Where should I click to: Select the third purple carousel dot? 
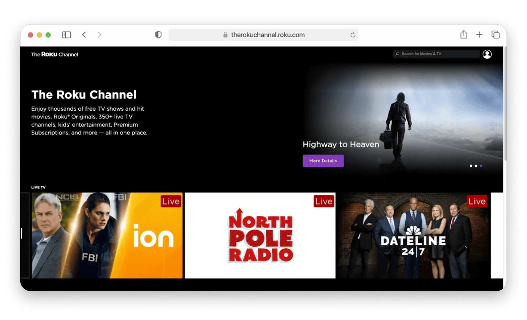(x=481, y=166)
